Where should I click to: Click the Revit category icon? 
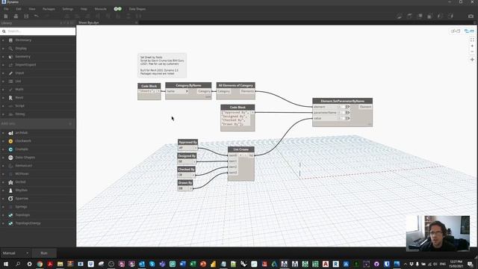10,98
